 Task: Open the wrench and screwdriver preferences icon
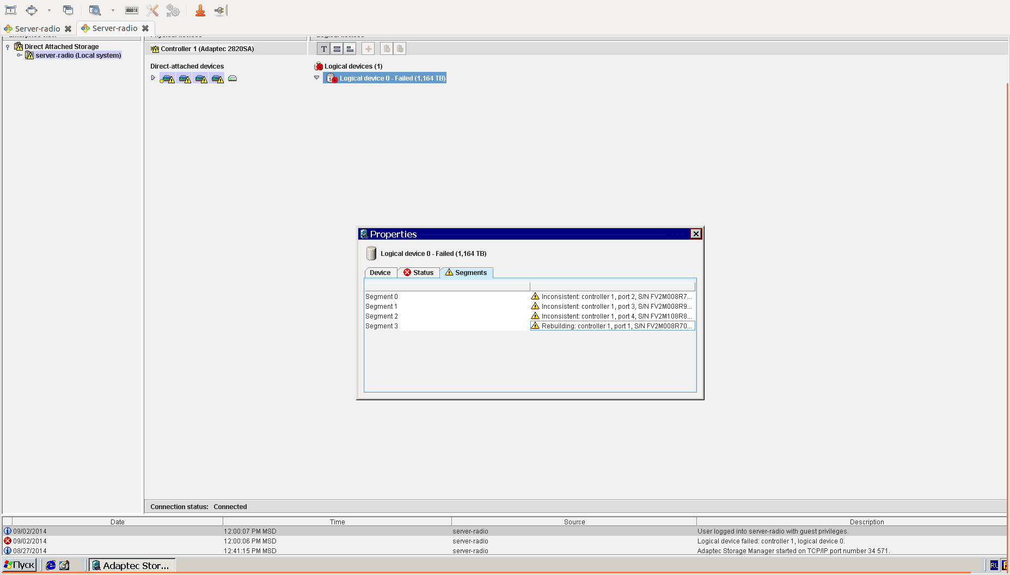click(x=152, y=10)
